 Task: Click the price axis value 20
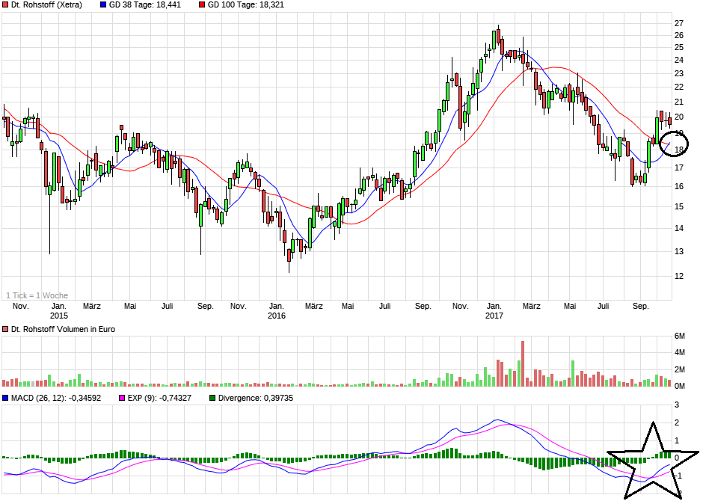coord(679,117)
